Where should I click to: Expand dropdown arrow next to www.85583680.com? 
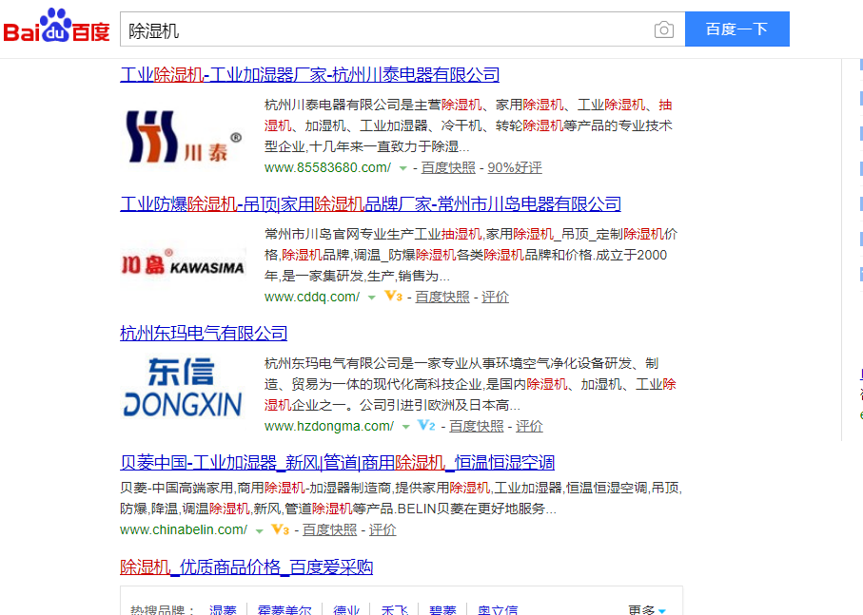click(x=402, y=168)
